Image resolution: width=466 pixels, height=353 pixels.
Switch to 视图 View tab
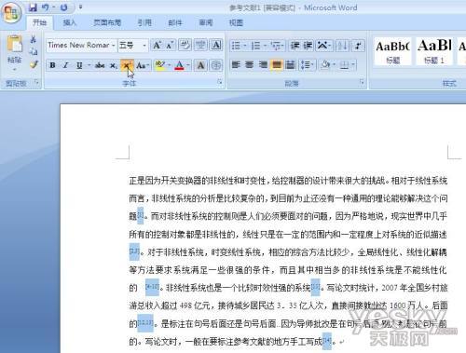pos(236,22)
